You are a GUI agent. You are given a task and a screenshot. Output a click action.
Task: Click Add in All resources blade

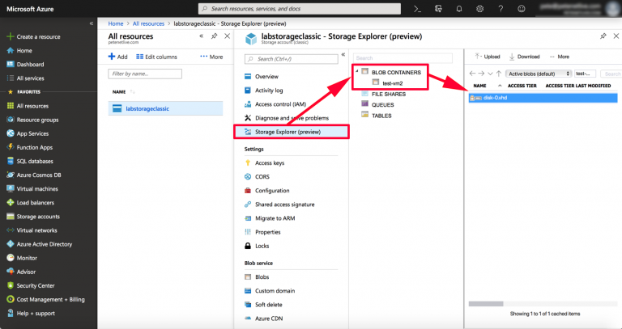click(117, 57)
